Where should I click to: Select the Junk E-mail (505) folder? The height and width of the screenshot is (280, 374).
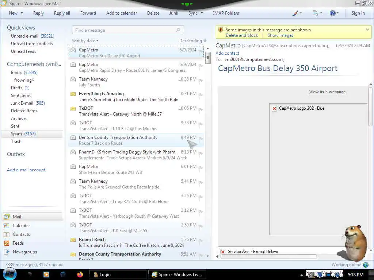coord(28,103)
